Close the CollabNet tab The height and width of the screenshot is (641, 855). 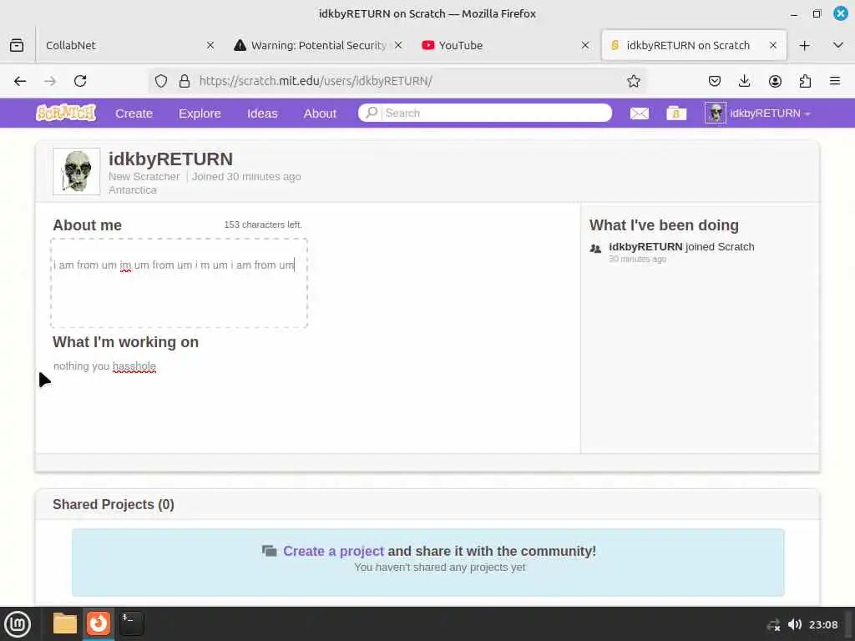click(210, 45)
